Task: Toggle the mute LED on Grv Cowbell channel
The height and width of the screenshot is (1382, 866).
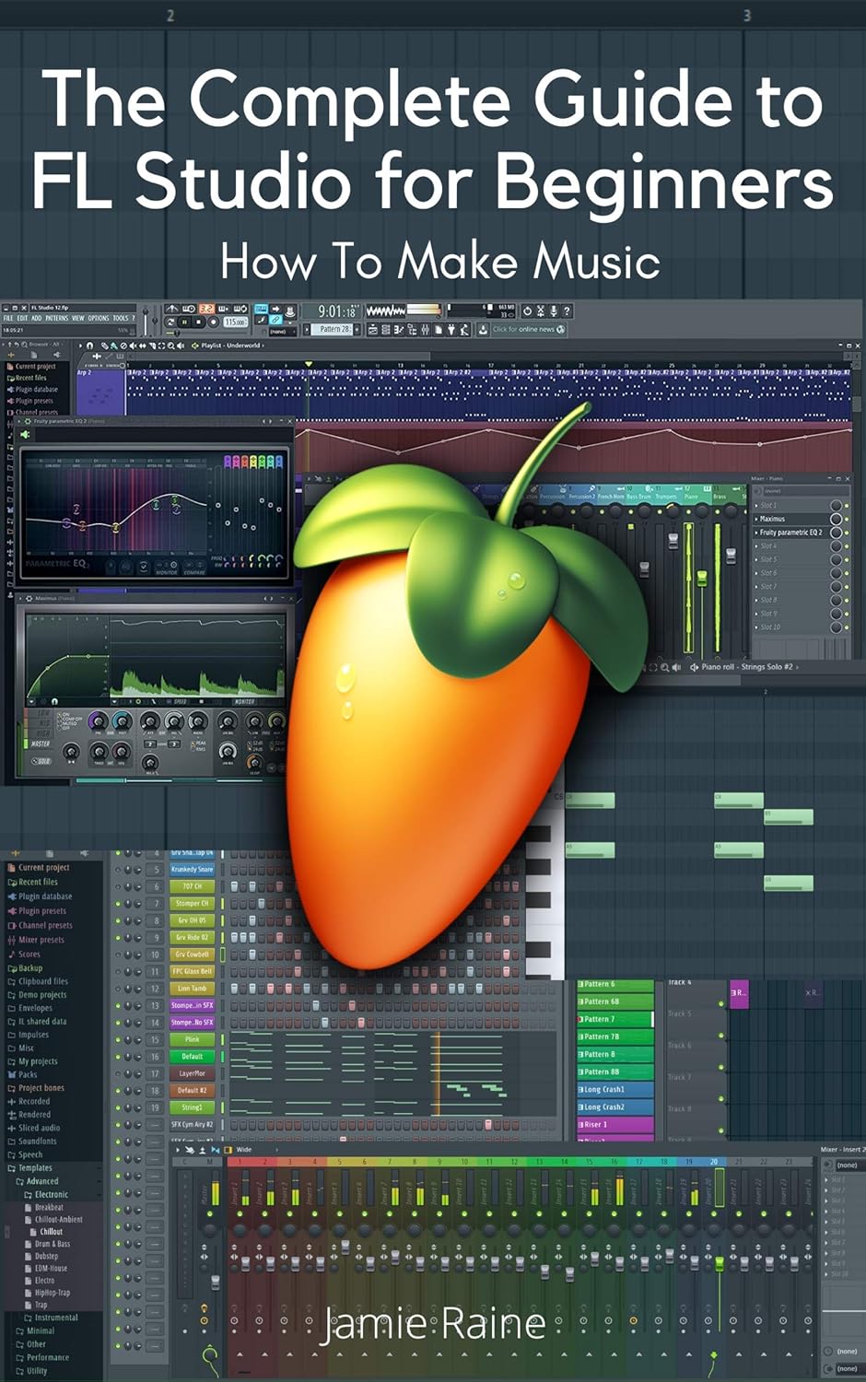Action: tap(119, 955)
